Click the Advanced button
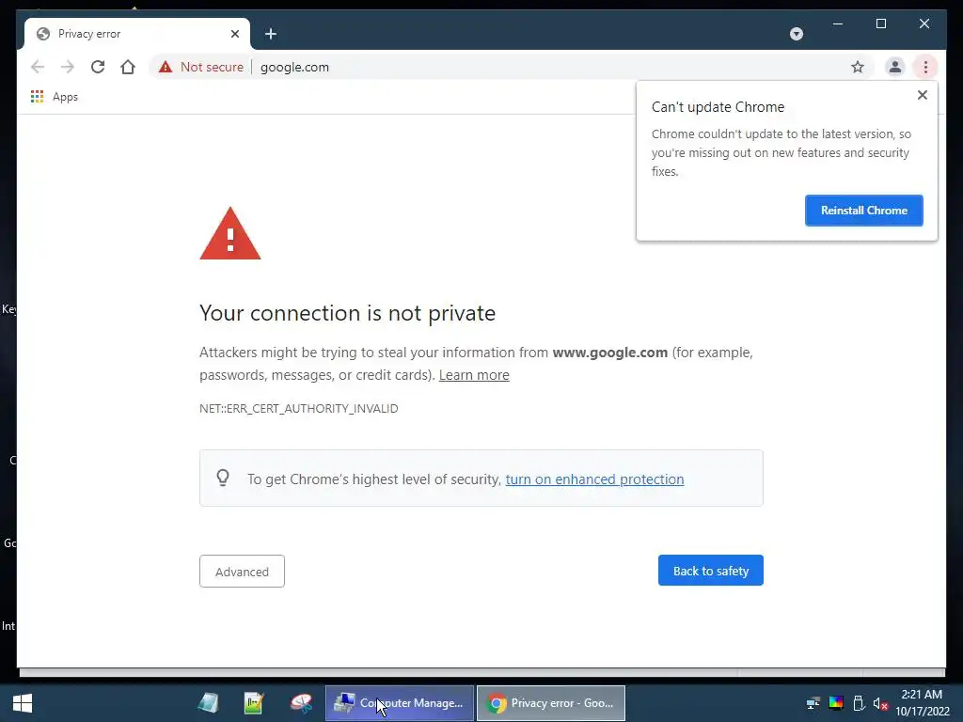The width and height of the screenshot is (963, 722). 242,571
